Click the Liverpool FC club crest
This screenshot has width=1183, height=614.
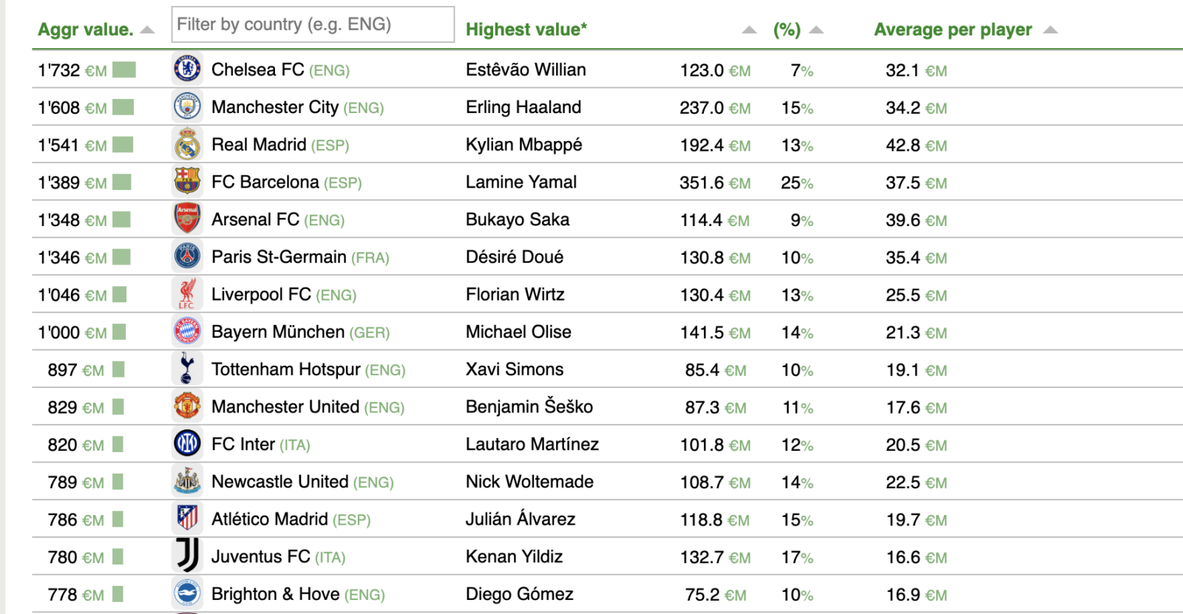coord(187,294)
